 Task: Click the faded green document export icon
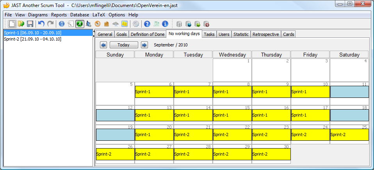coord(156,24)
